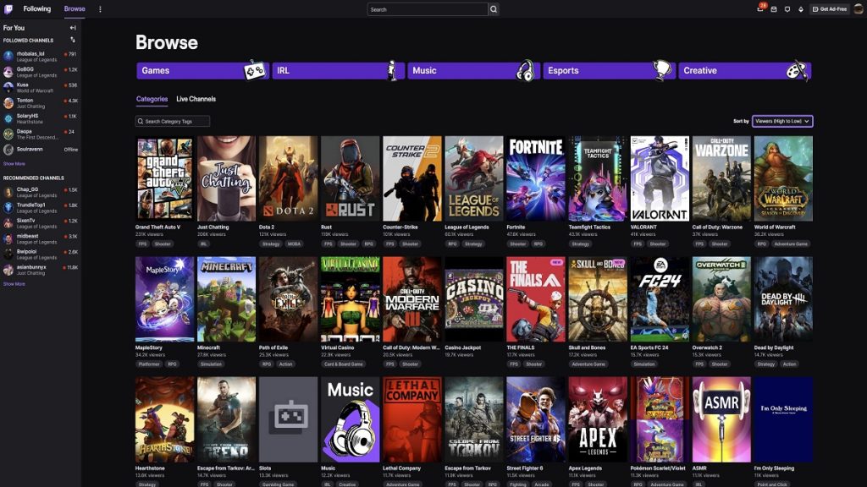Viewport: 867px width, 487px height.
Task: Click the trophy icon on Esports banner
Action: [660, 70]
